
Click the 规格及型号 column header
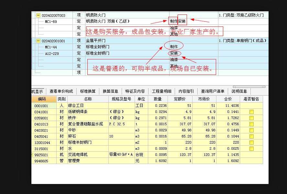click(122, 99)
